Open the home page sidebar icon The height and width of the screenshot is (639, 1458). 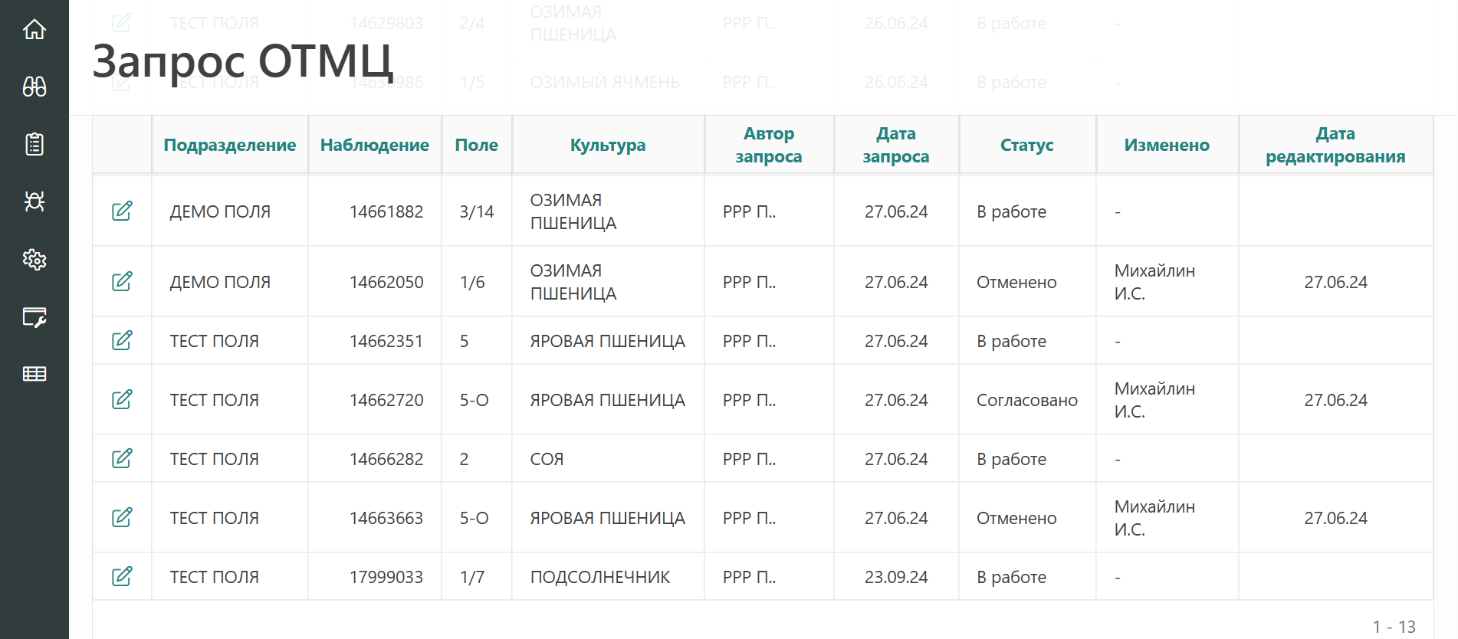click(x=34, y=30)
